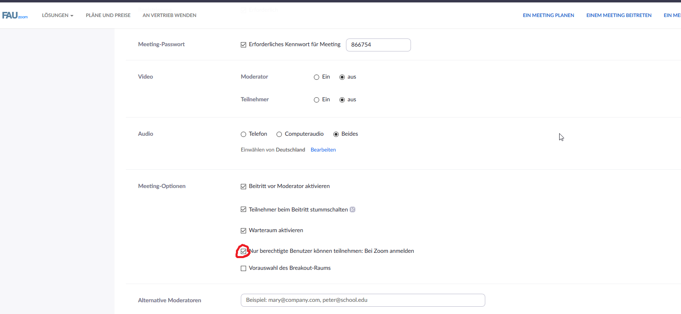Open AN VERTRIEB WENDEN page

point(169,15)
